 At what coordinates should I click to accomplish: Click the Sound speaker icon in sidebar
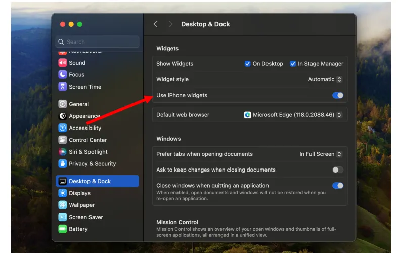click(62, 63)
